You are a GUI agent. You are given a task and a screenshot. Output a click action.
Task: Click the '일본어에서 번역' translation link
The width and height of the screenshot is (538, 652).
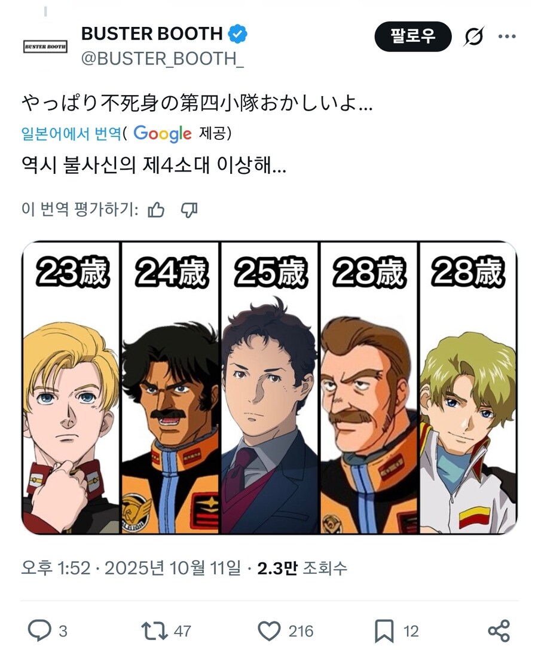point(71,133)
